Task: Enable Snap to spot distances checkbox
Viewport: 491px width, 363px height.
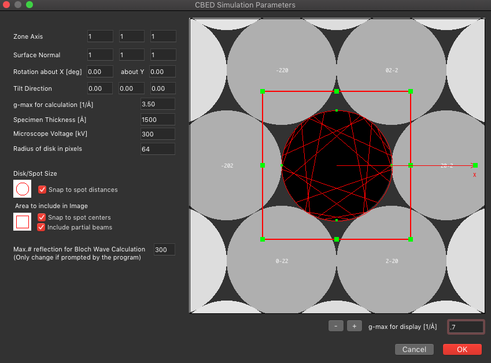Action: coord(42,190)
